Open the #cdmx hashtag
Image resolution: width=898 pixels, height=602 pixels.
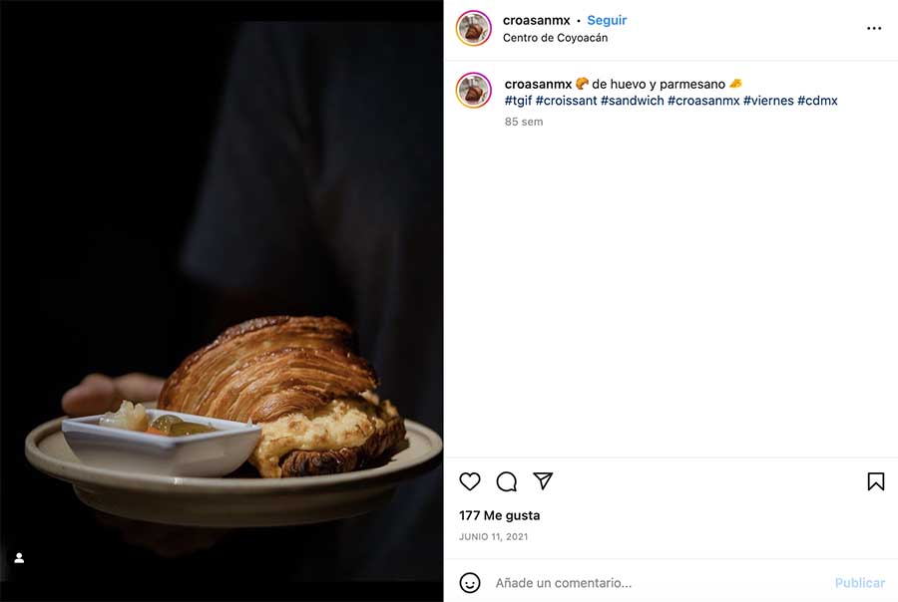(x=817, y=101)
